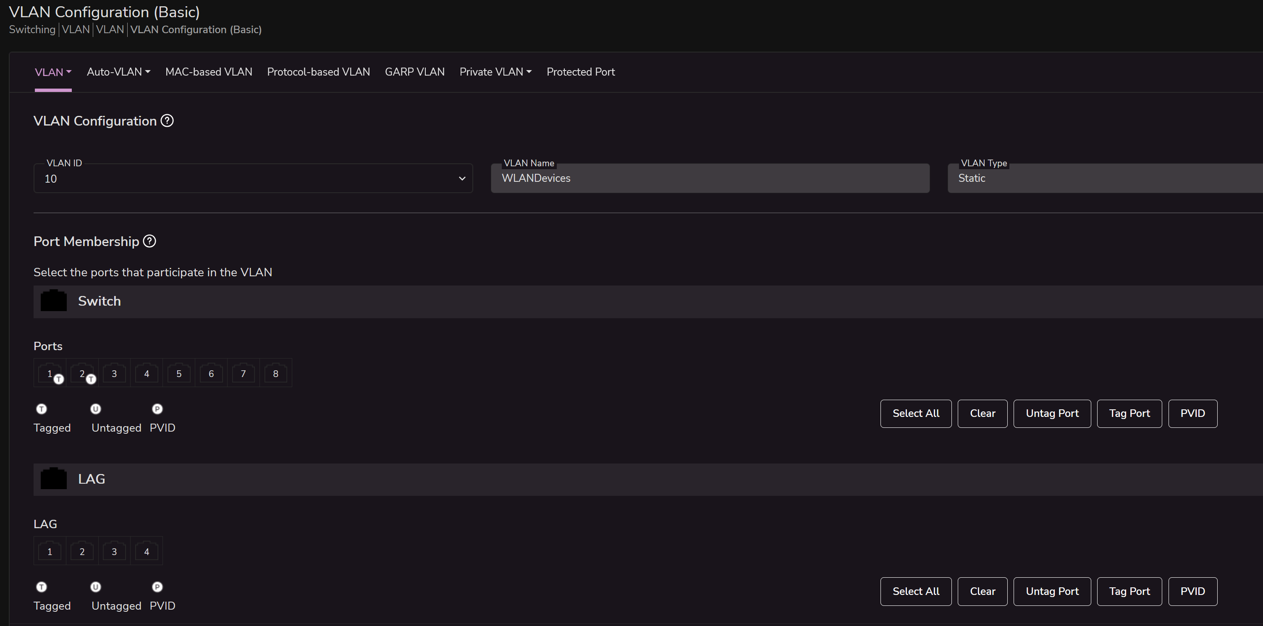The height and width of the screenshot is (626, 1263).
Task: Toggle tagged switch port 1
Action: [x=50, y=374]
